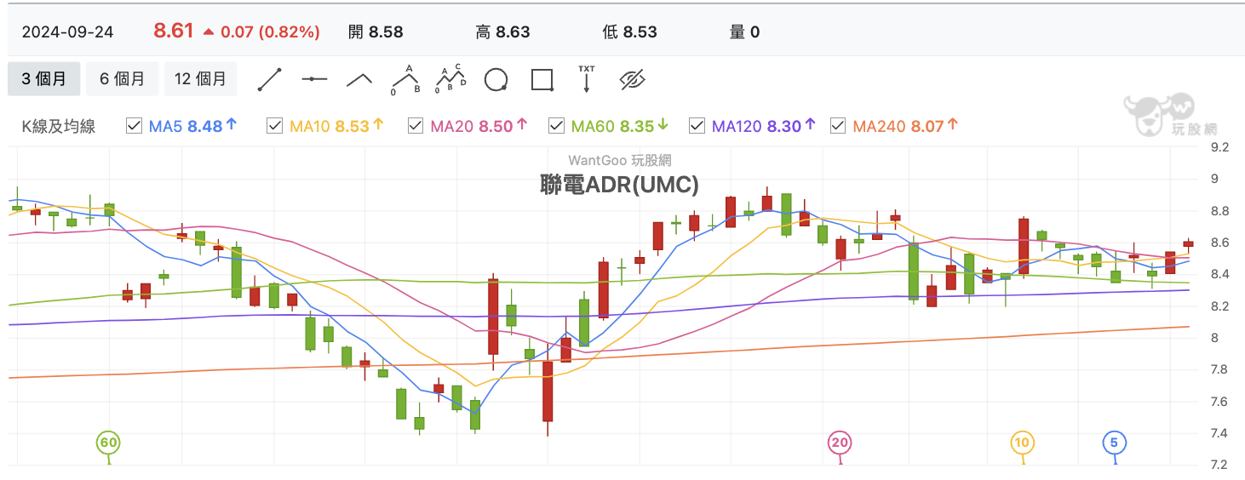The image size is (1245, 480).
Task: Click the high price 高 8.63
Action: click(502, 32)
